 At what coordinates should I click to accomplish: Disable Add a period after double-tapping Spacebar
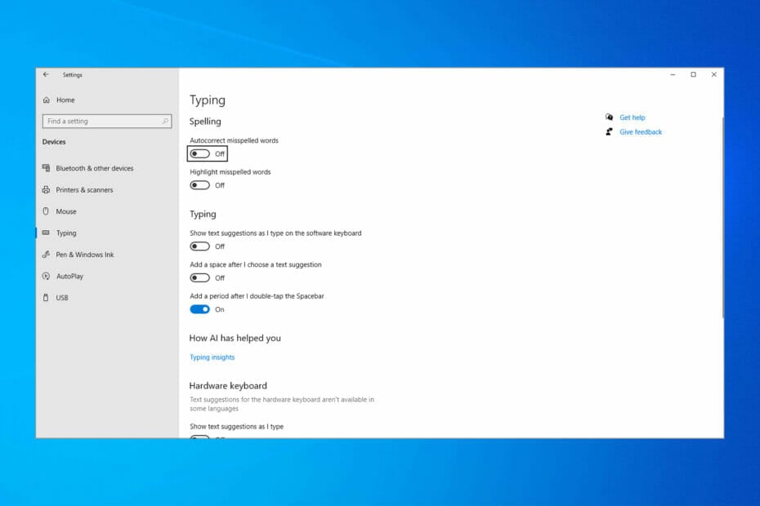pyautogui.click(x=199, y=309)
